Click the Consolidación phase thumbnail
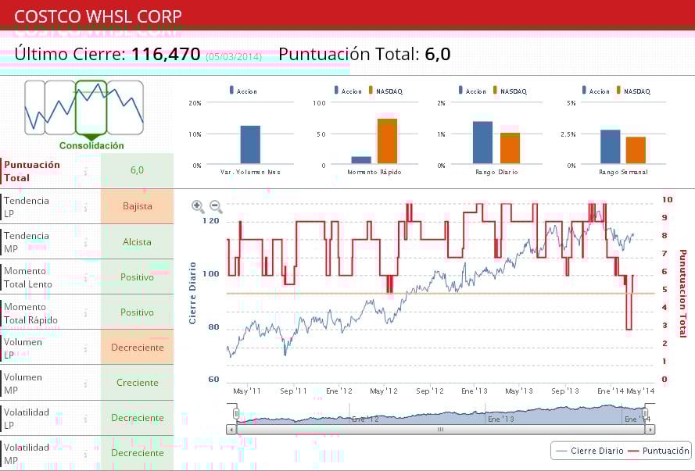Viewport: 695px width, 471px height. click(x=91, y=108)
